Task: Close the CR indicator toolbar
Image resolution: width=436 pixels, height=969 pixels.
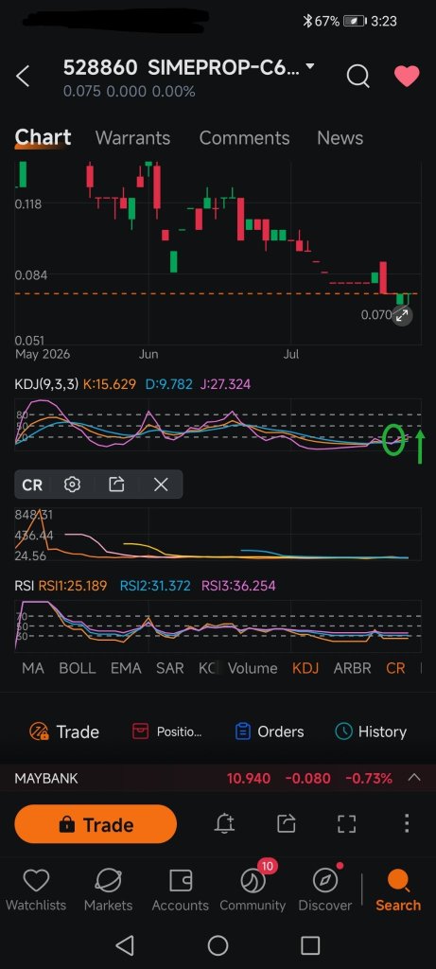Action: point(161,484)
